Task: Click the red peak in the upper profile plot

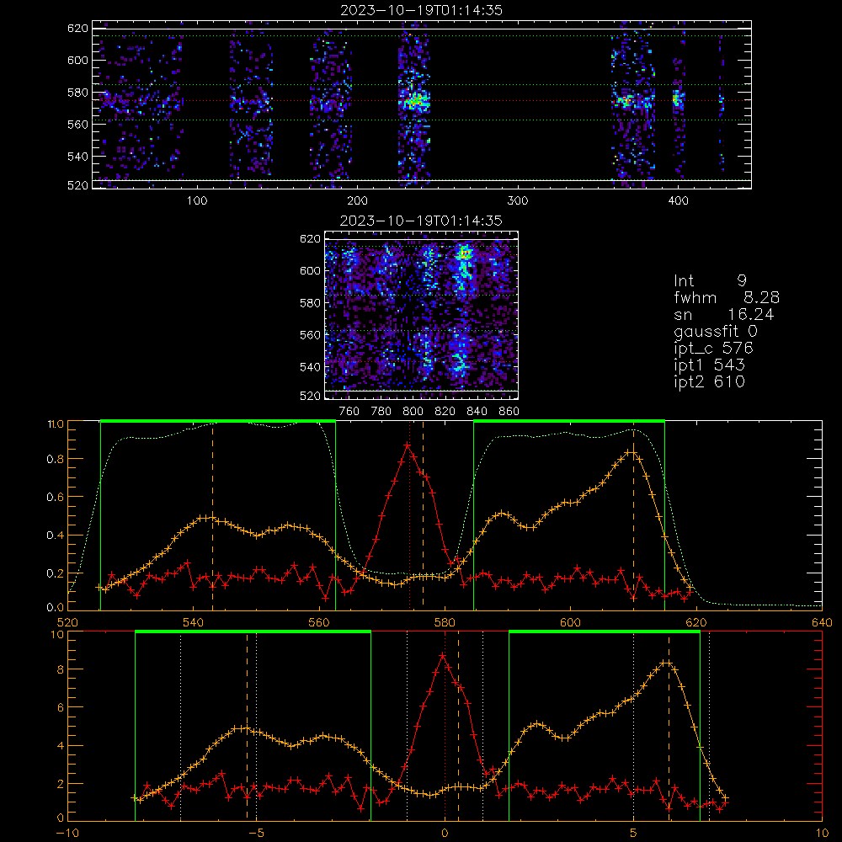Action: [x=408, y=445]
